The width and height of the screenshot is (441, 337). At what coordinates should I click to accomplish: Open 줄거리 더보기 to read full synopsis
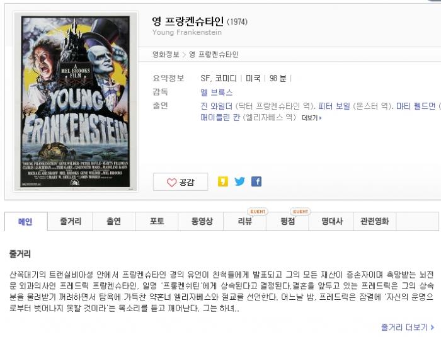pos(407,327)
